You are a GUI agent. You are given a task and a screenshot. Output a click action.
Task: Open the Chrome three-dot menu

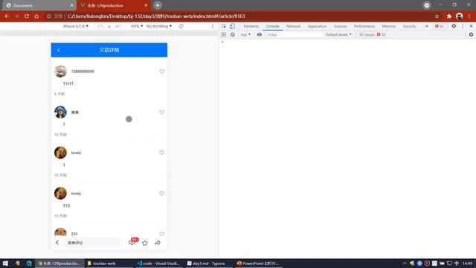coord(469,16)
